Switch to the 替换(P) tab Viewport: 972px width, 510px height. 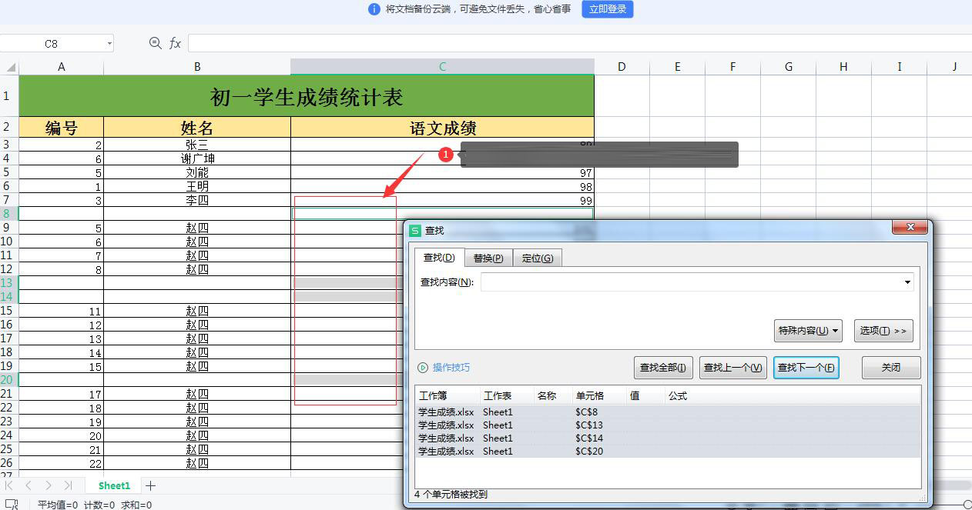point(488,258)
